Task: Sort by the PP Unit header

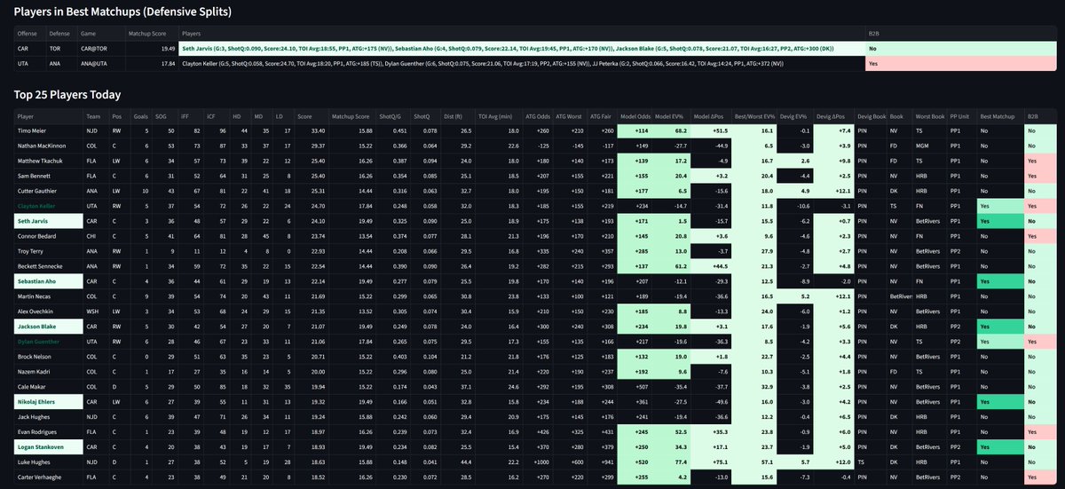Action: [x=962, y=116]
